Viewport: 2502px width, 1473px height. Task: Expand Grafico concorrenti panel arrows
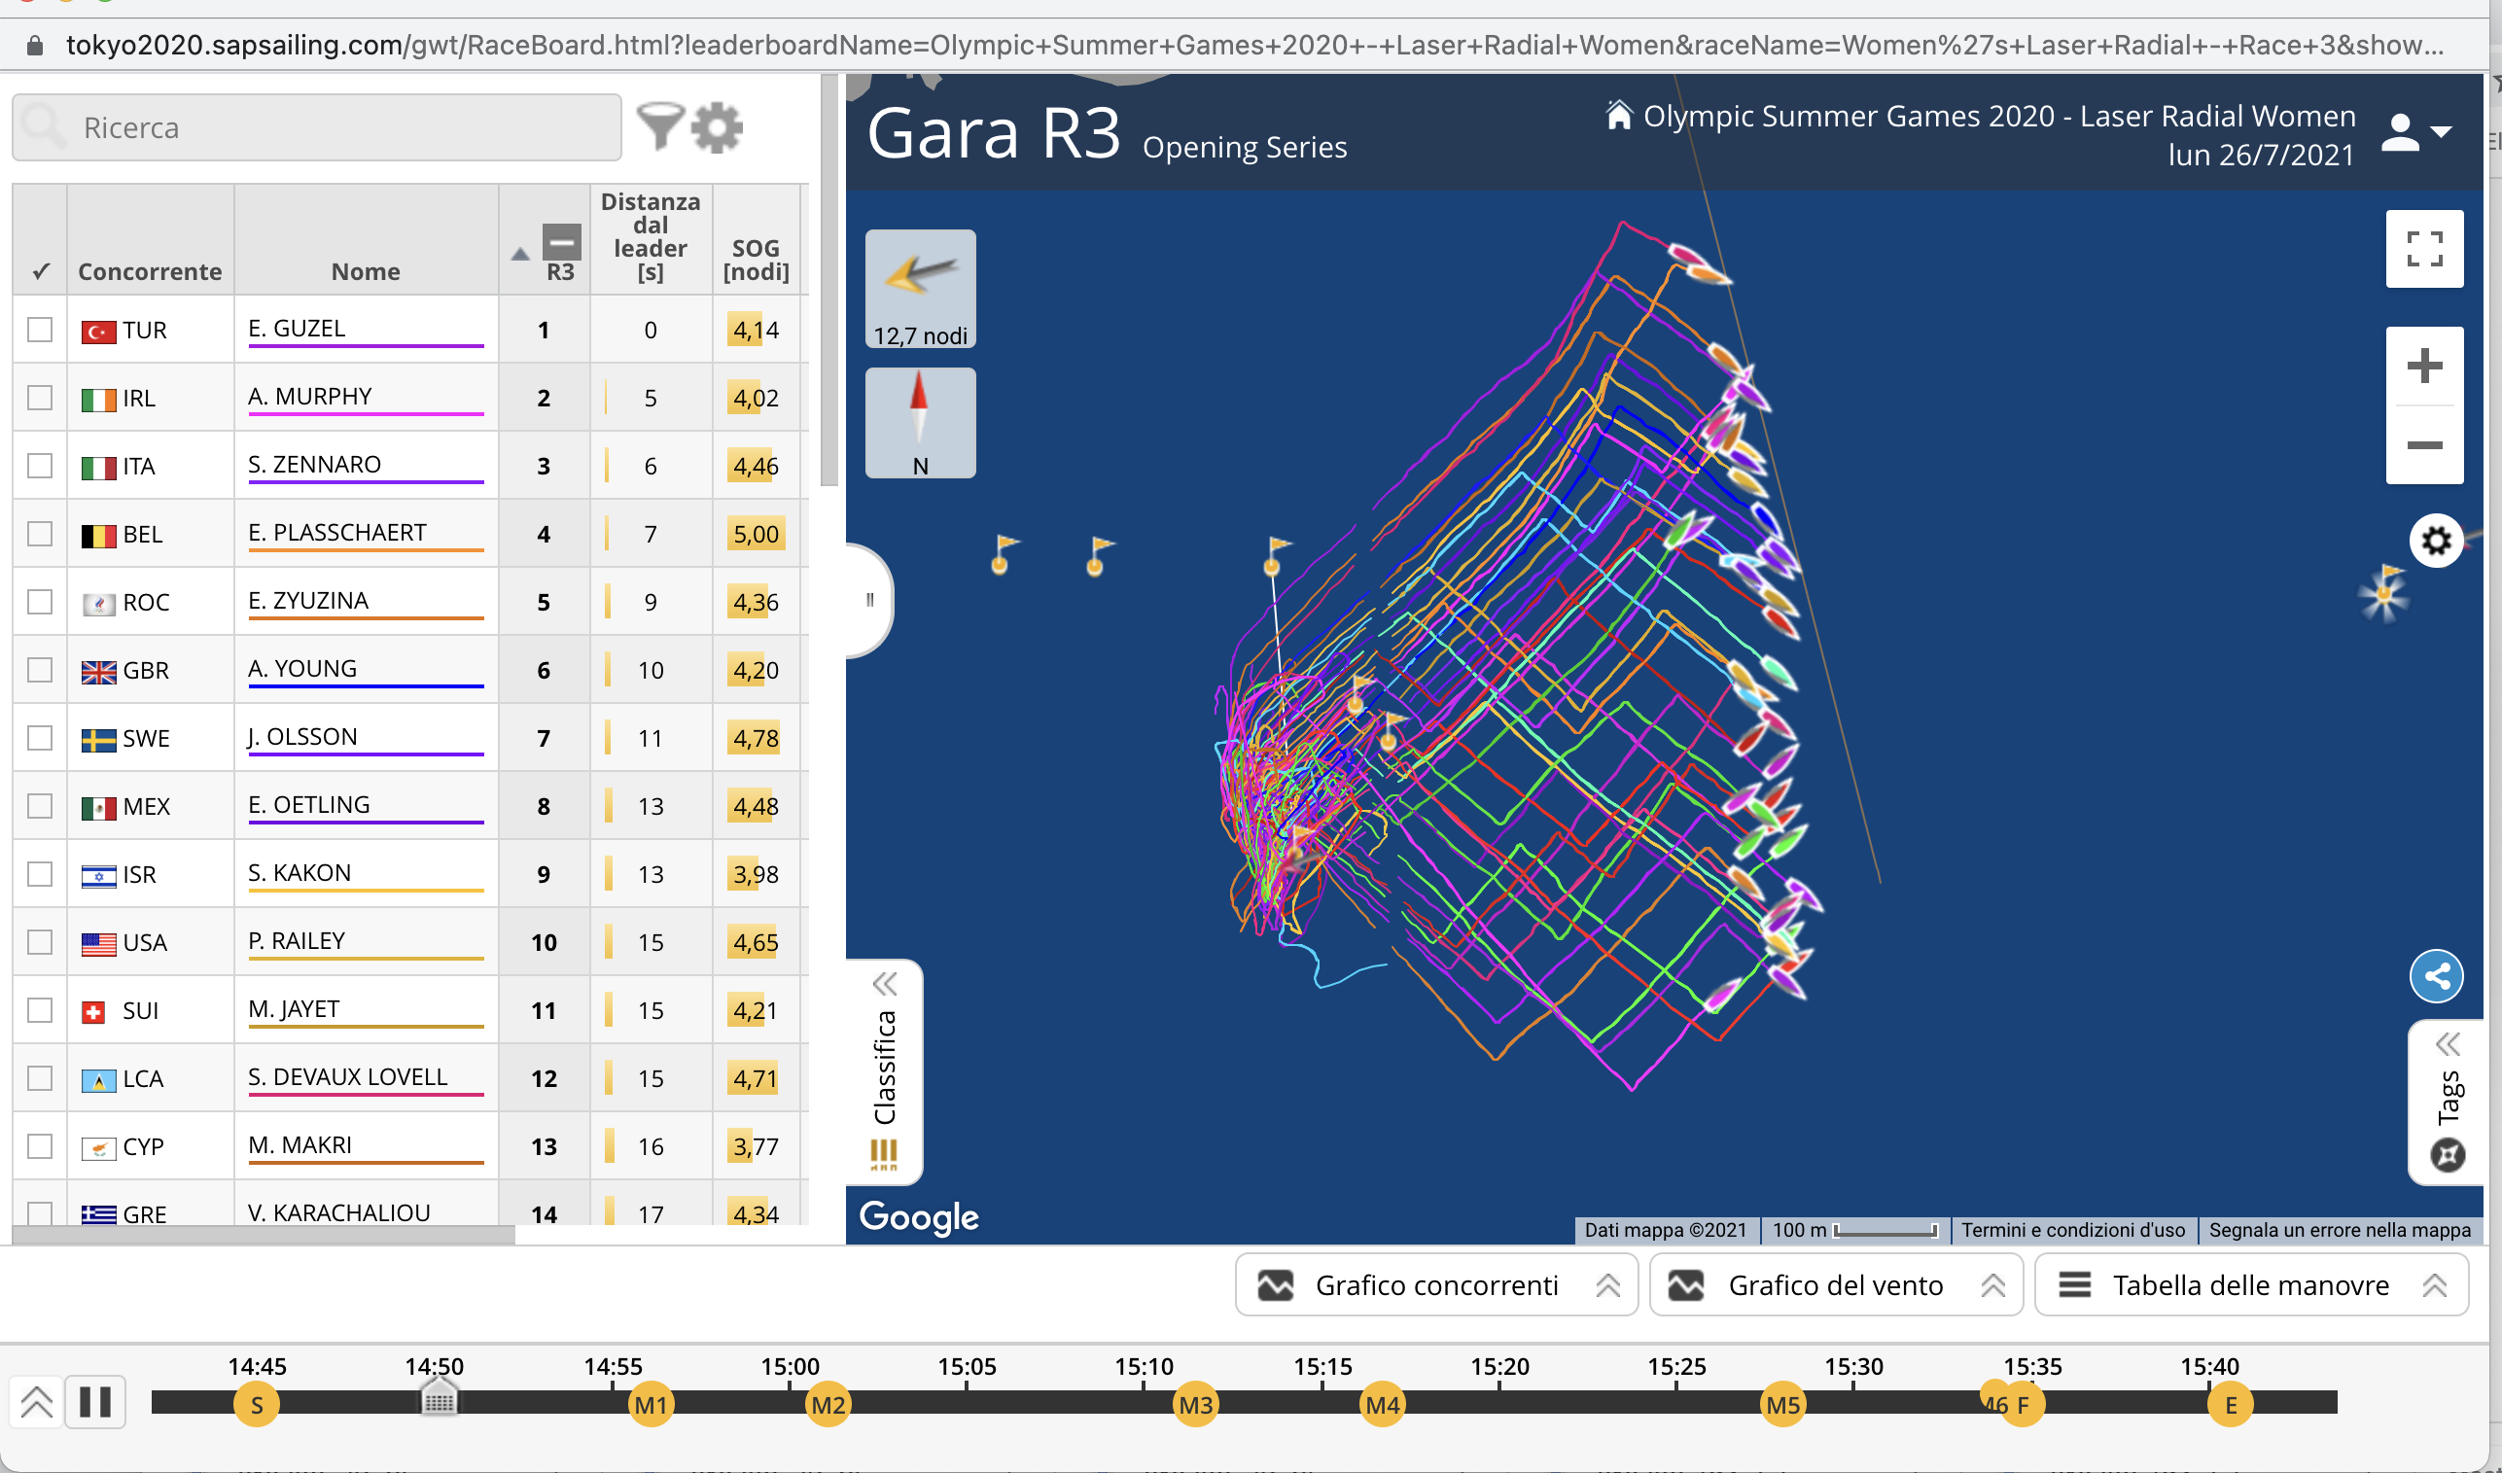tap(1607, 1286)
